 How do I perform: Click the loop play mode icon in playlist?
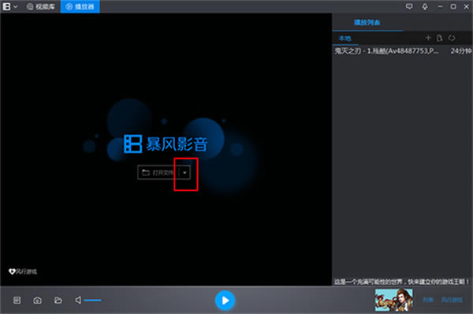click(x=451, y=38)
